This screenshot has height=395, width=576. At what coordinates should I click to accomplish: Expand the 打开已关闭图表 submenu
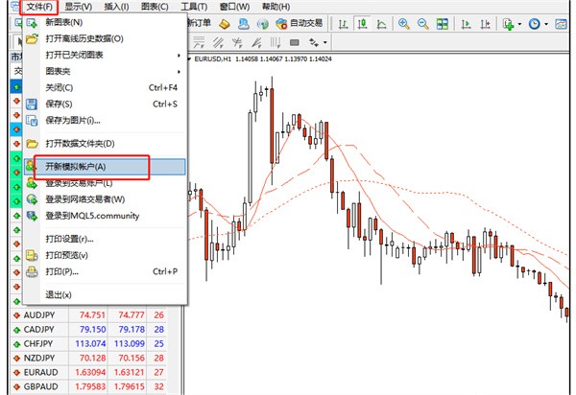click(x=106, y=55)
